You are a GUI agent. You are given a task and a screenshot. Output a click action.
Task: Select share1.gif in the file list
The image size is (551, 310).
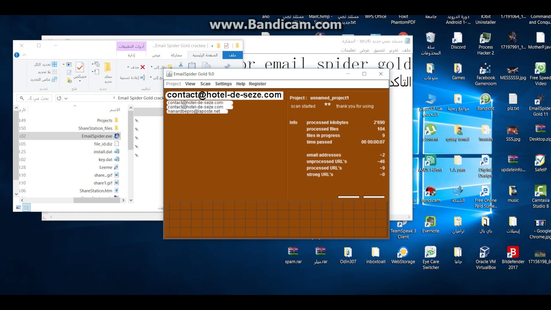pyautogui.click(x=106, y=183)
